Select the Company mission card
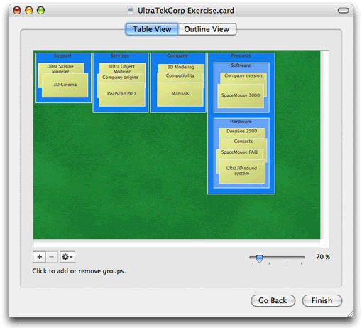Screen dimensions: 362x328 (x=243, y=78)
